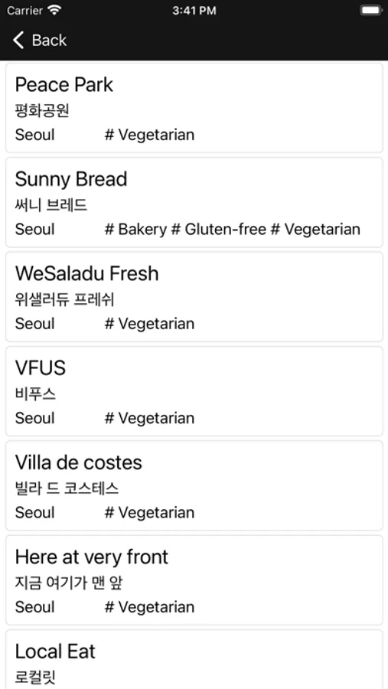Image resolution: width=388 pixels, height=689 pixels.
Task: Select the Sunny Bread list entry
Action: (194, 202)
